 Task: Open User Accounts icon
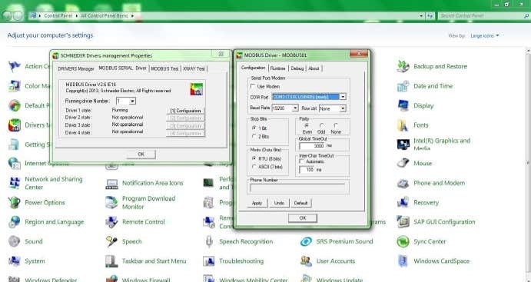tap(306, 261)
